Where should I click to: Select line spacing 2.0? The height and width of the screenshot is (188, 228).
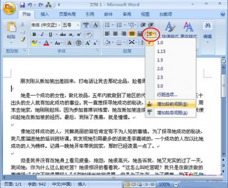pos(171,69)
